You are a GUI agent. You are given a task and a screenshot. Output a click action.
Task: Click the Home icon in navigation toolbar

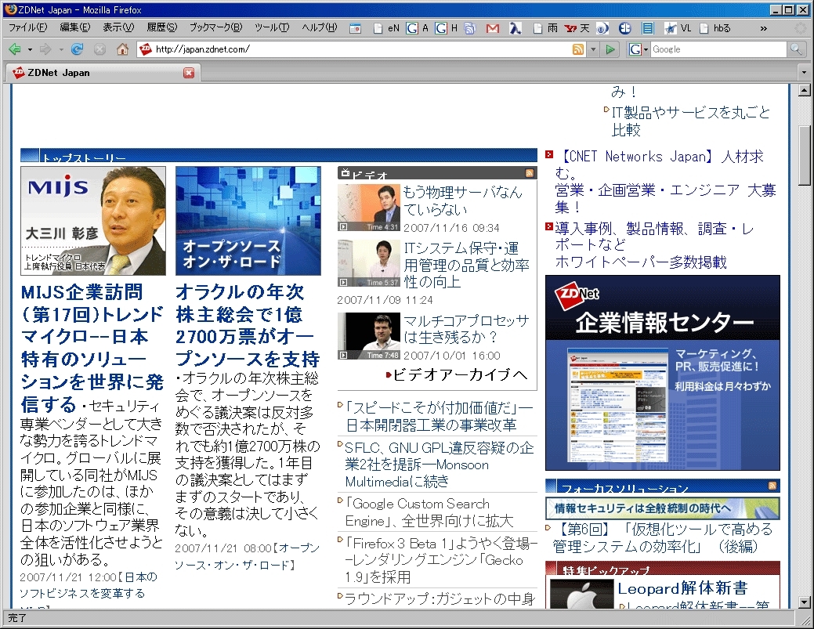pos(122,49)
